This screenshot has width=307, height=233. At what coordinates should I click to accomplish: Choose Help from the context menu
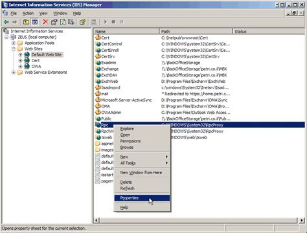coord(142,207)
